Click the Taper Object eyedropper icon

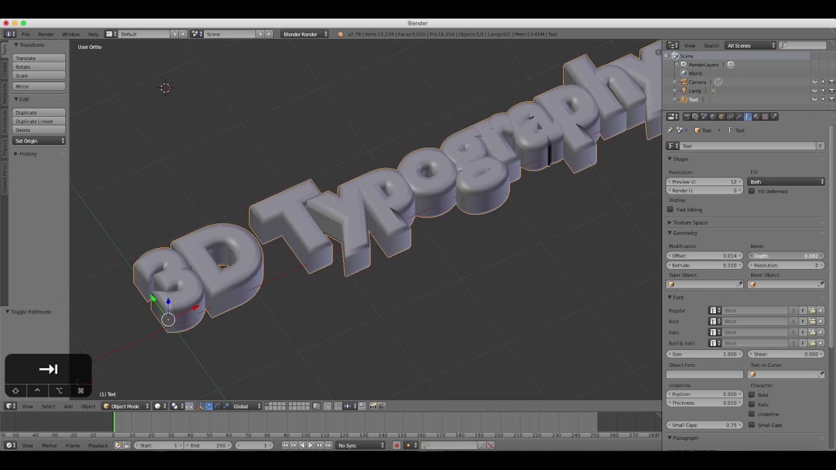click(x=739, y=285)
